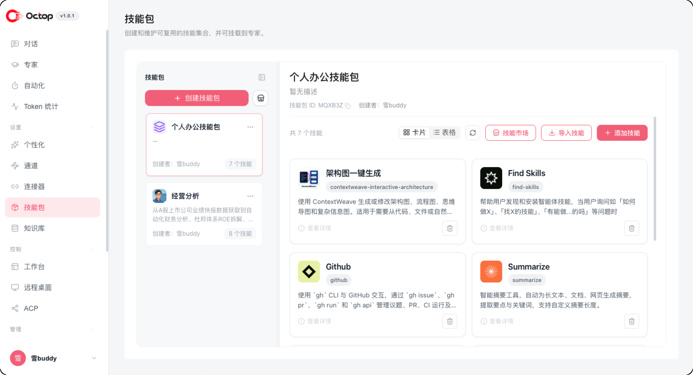Delete the Github skill
This screenshot has height=375, width=693.
(450, 321)
